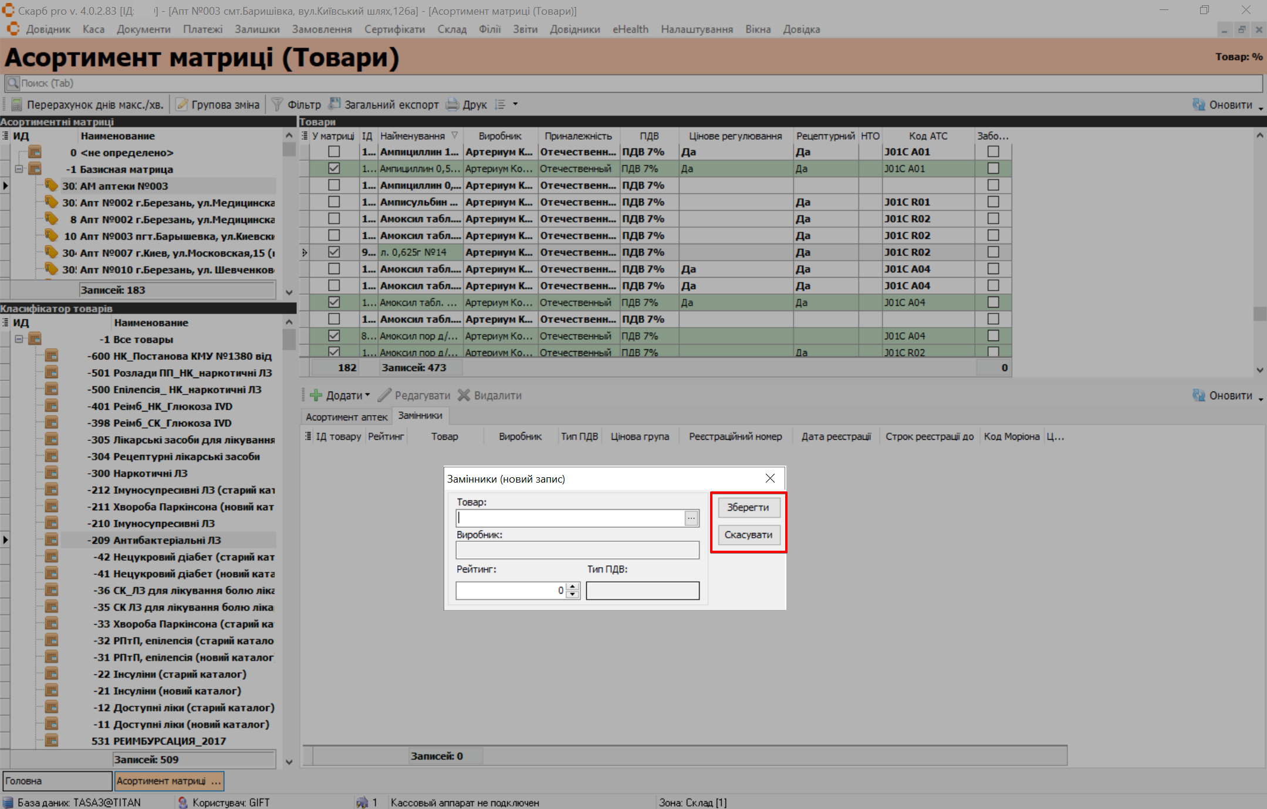Viewport: 1267px width, 809px height.
Task: Click the top Оновити refresh icon
Action: [1199, 105]
